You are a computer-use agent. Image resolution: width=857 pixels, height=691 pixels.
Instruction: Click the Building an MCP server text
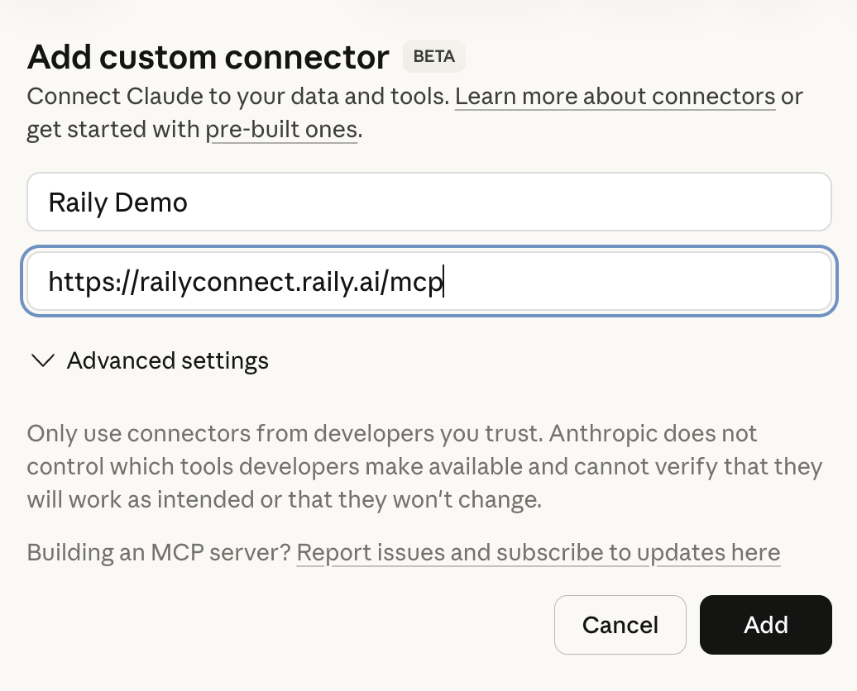click(x=157, y=552)
